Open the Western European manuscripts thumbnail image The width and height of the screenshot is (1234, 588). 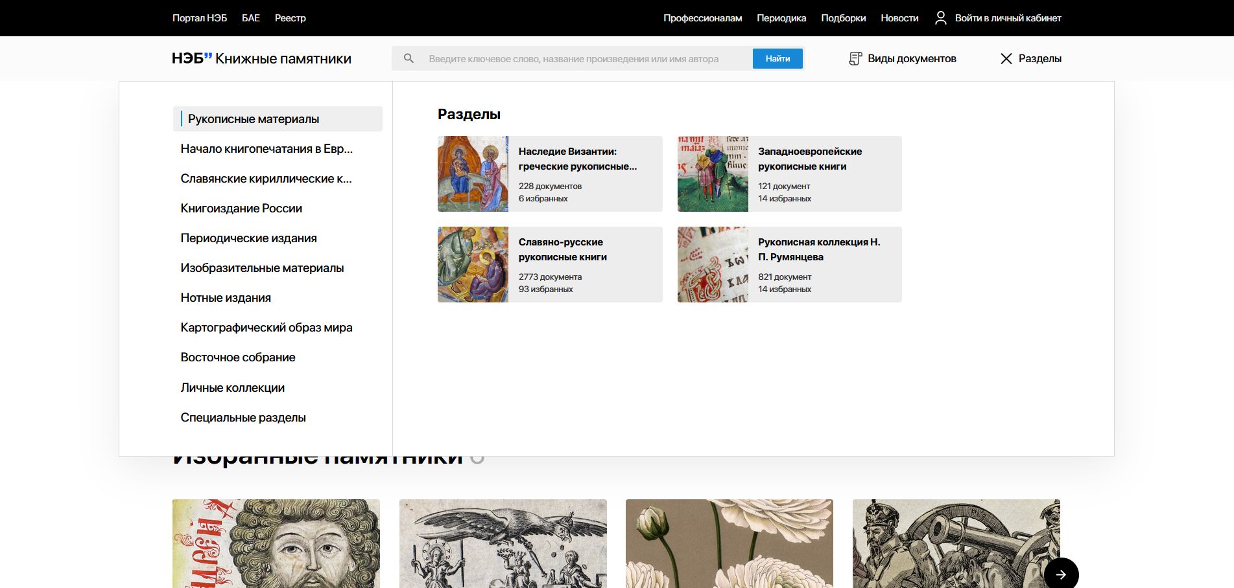pos(713,174)
